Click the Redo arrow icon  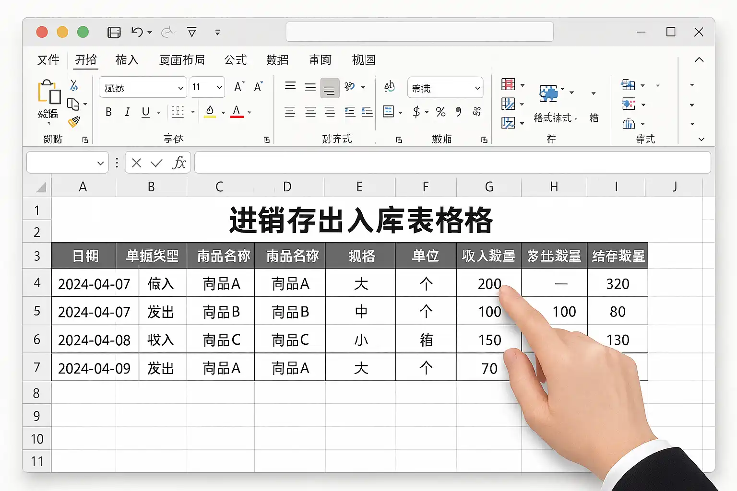[x=167, y=32]
